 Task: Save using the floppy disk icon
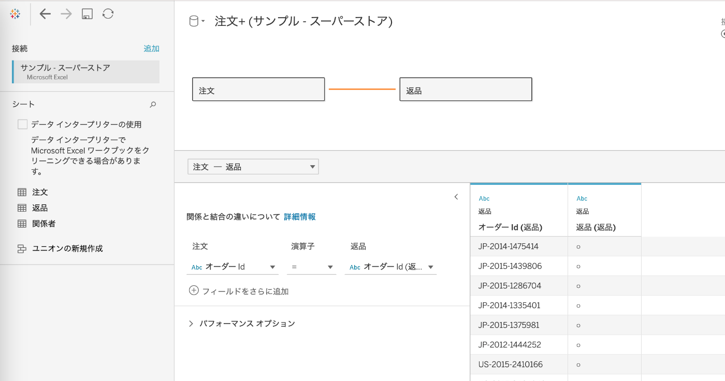pyautogui.click(x=87, y=14)
